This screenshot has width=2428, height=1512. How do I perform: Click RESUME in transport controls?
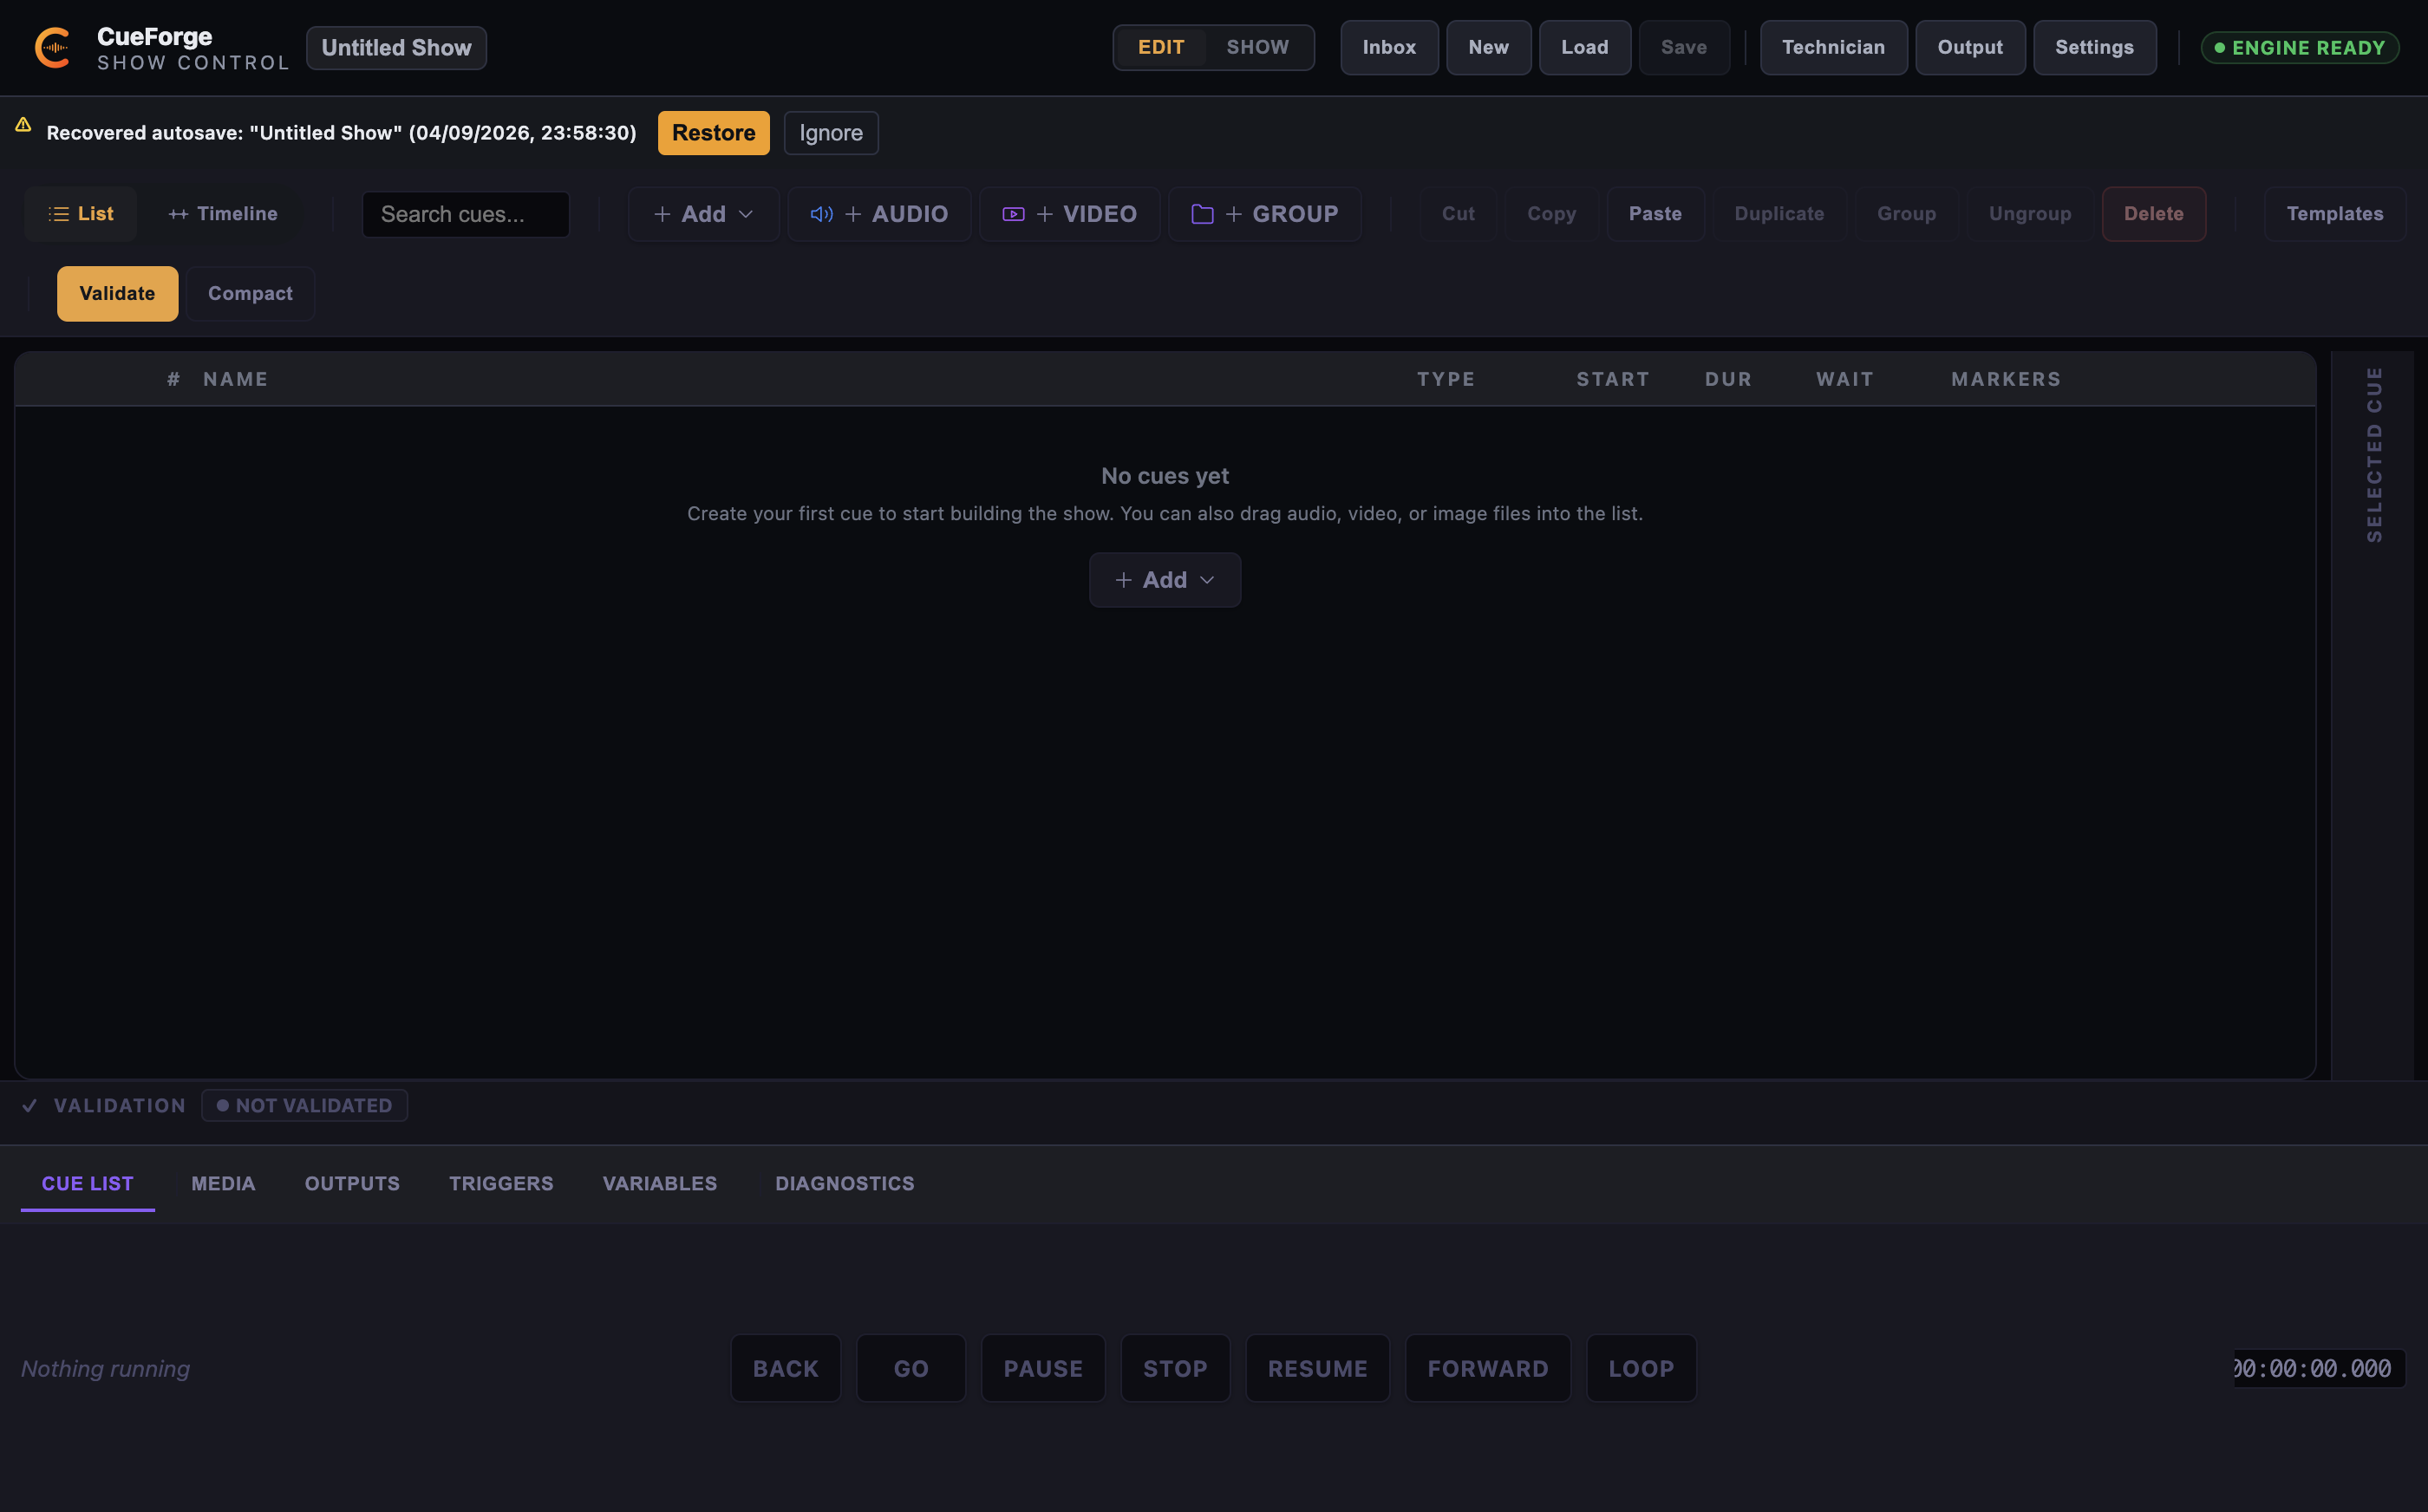click(x=1318, y=1368)
